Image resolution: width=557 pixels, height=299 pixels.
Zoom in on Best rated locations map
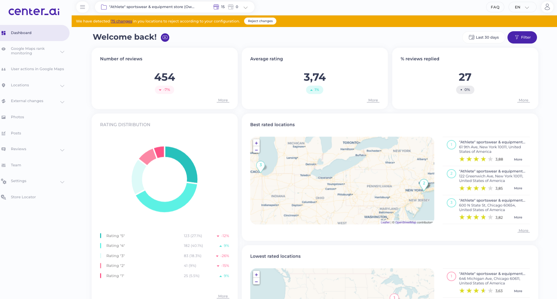coord(256,143)
